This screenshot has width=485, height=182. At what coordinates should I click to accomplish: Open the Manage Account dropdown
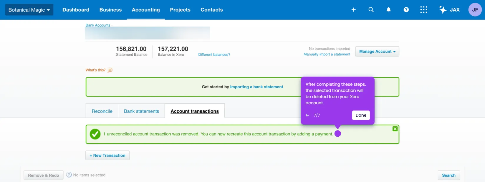(x=377, y=52)
